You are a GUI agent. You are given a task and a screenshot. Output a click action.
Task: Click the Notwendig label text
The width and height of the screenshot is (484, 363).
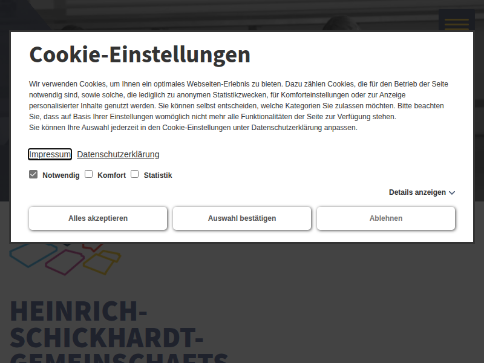60,175
